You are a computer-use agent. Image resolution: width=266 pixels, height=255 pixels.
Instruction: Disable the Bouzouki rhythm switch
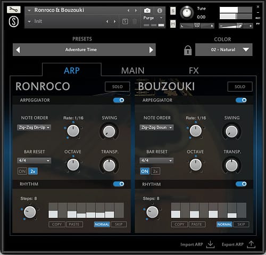[x=241, y=184]
